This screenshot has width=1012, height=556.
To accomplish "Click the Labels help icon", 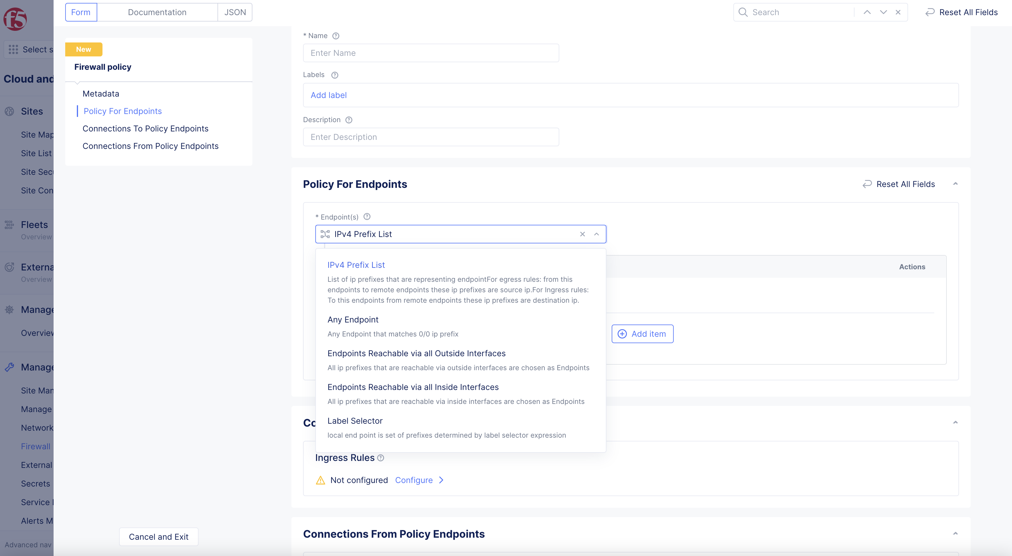I will pyautogui.click(x=334, y=75).
